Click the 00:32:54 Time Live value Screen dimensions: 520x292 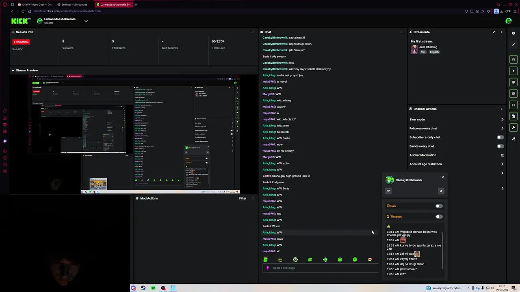click(x=218, y=41)
